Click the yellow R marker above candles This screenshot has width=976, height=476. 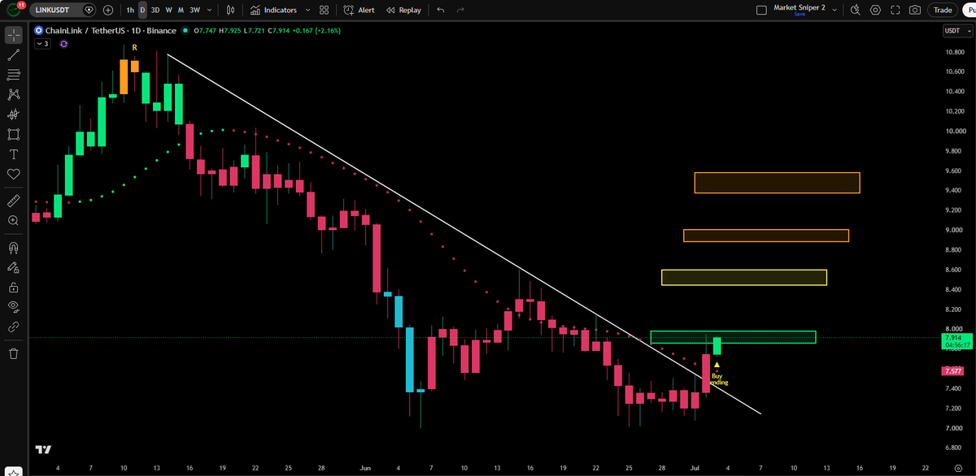(x=134, y=48)
